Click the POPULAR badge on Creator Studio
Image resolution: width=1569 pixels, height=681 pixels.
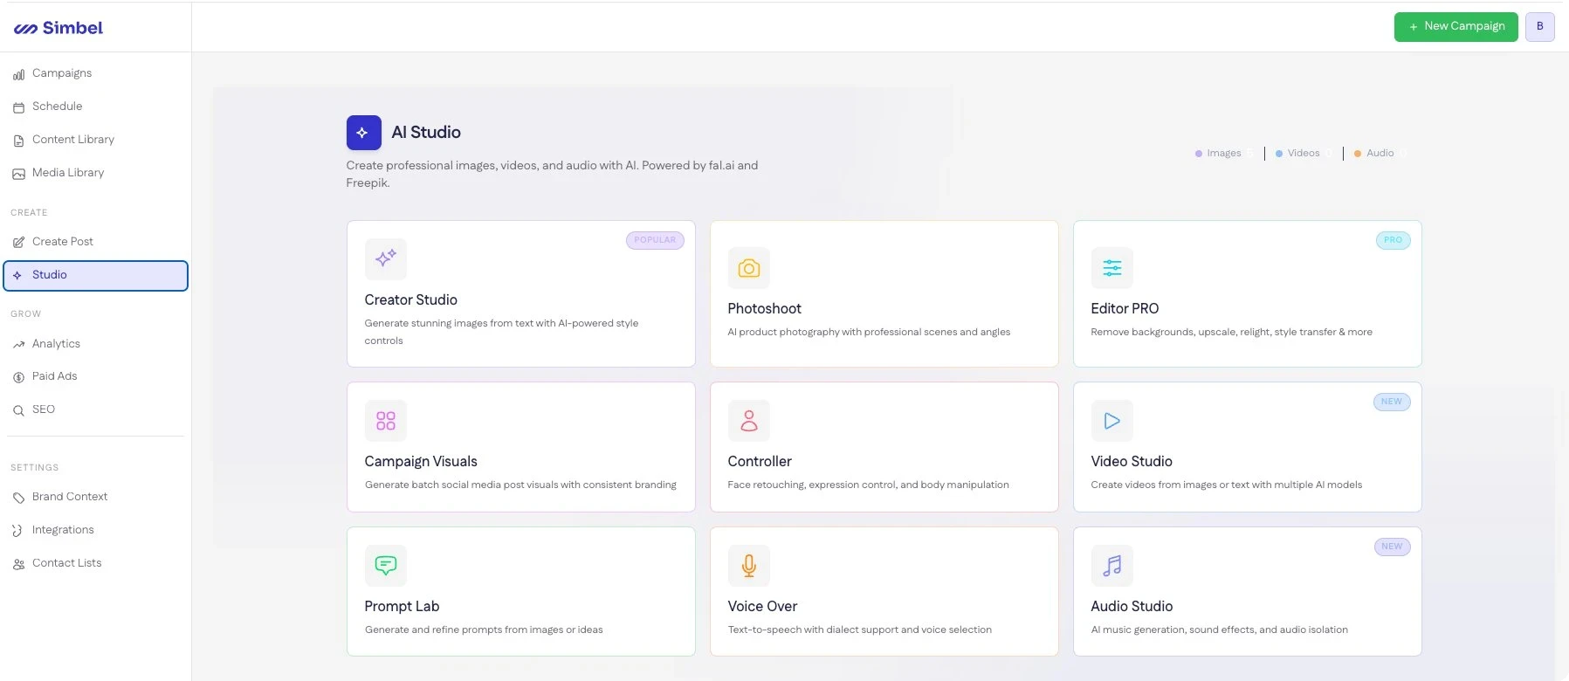pyautogui.click(x=655, y=240)
